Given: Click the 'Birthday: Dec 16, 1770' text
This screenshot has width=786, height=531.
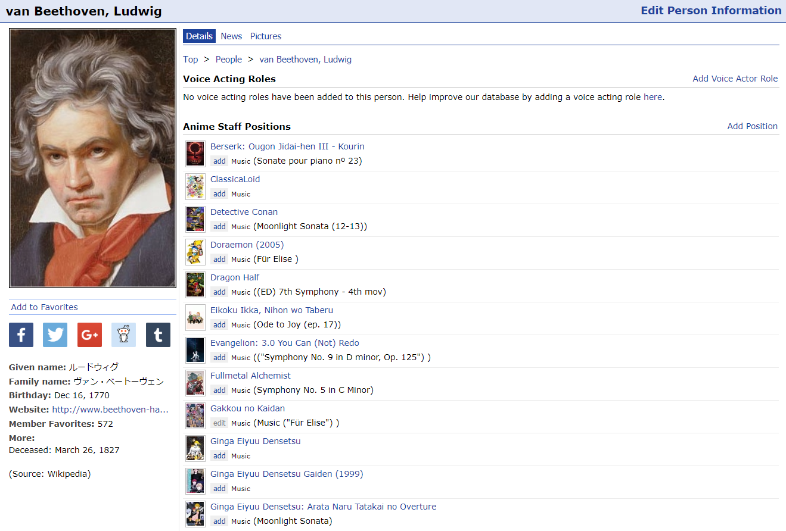Looking at the screenshot, I should (59, 395).
